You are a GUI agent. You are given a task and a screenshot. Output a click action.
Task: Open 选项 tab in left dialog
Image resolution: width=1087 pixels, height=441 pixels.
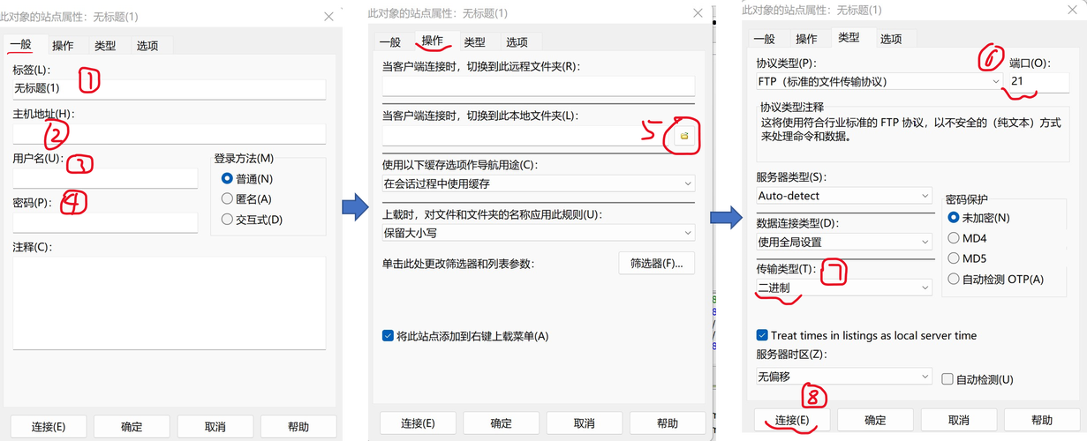(x=147, y=46)
